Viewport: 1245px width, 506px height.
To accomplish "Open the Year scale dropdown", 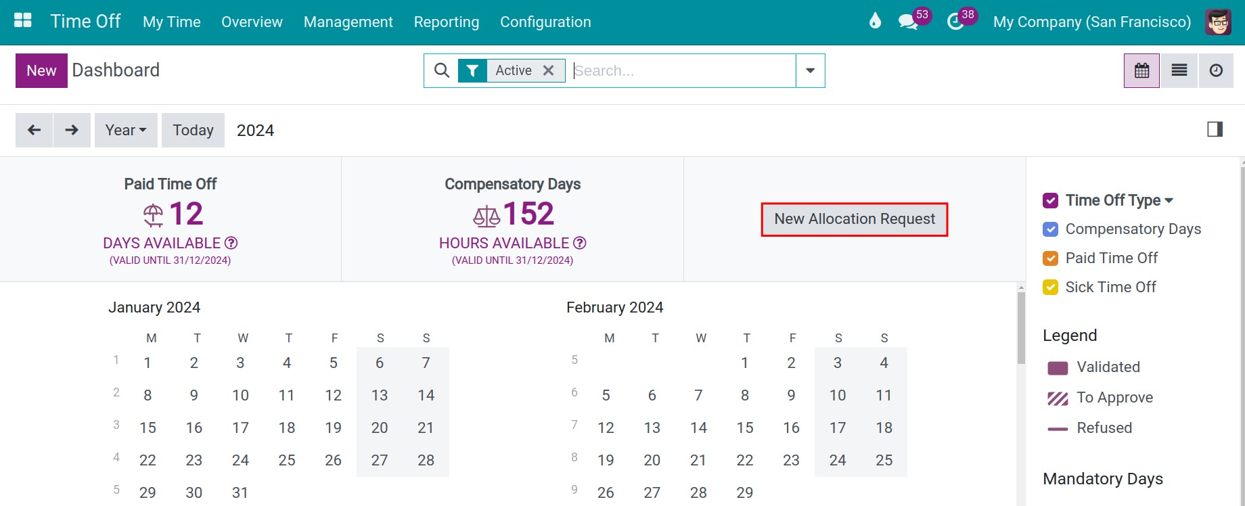I will (x=126, y=130).
